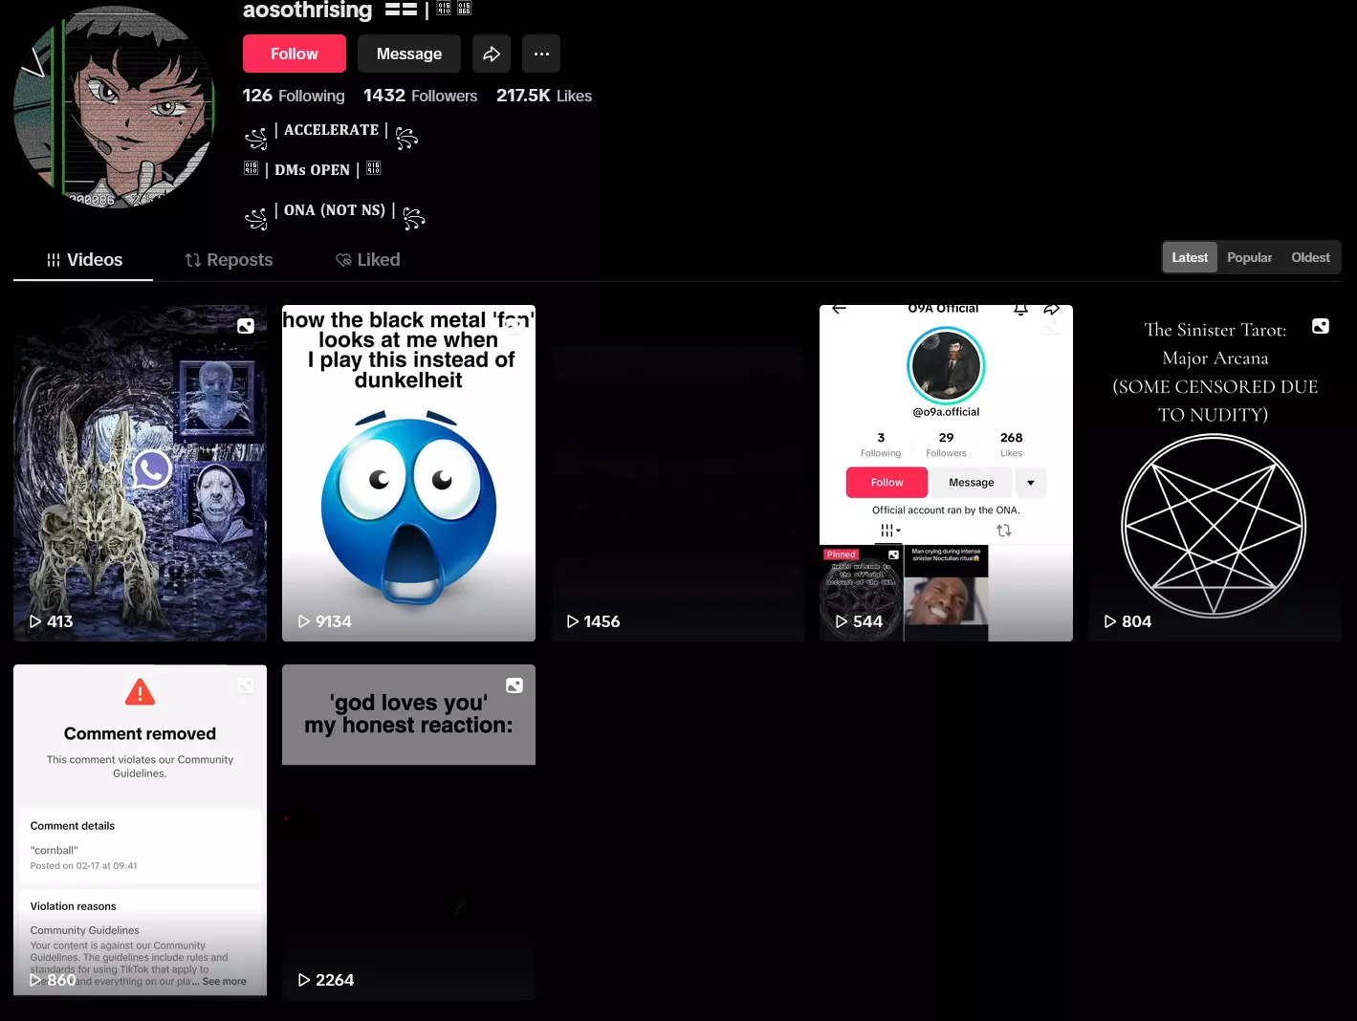Open the profile avatar picture
Image resolution: width=1357 pixels, height=1021 pixels.
pos(114,108)
